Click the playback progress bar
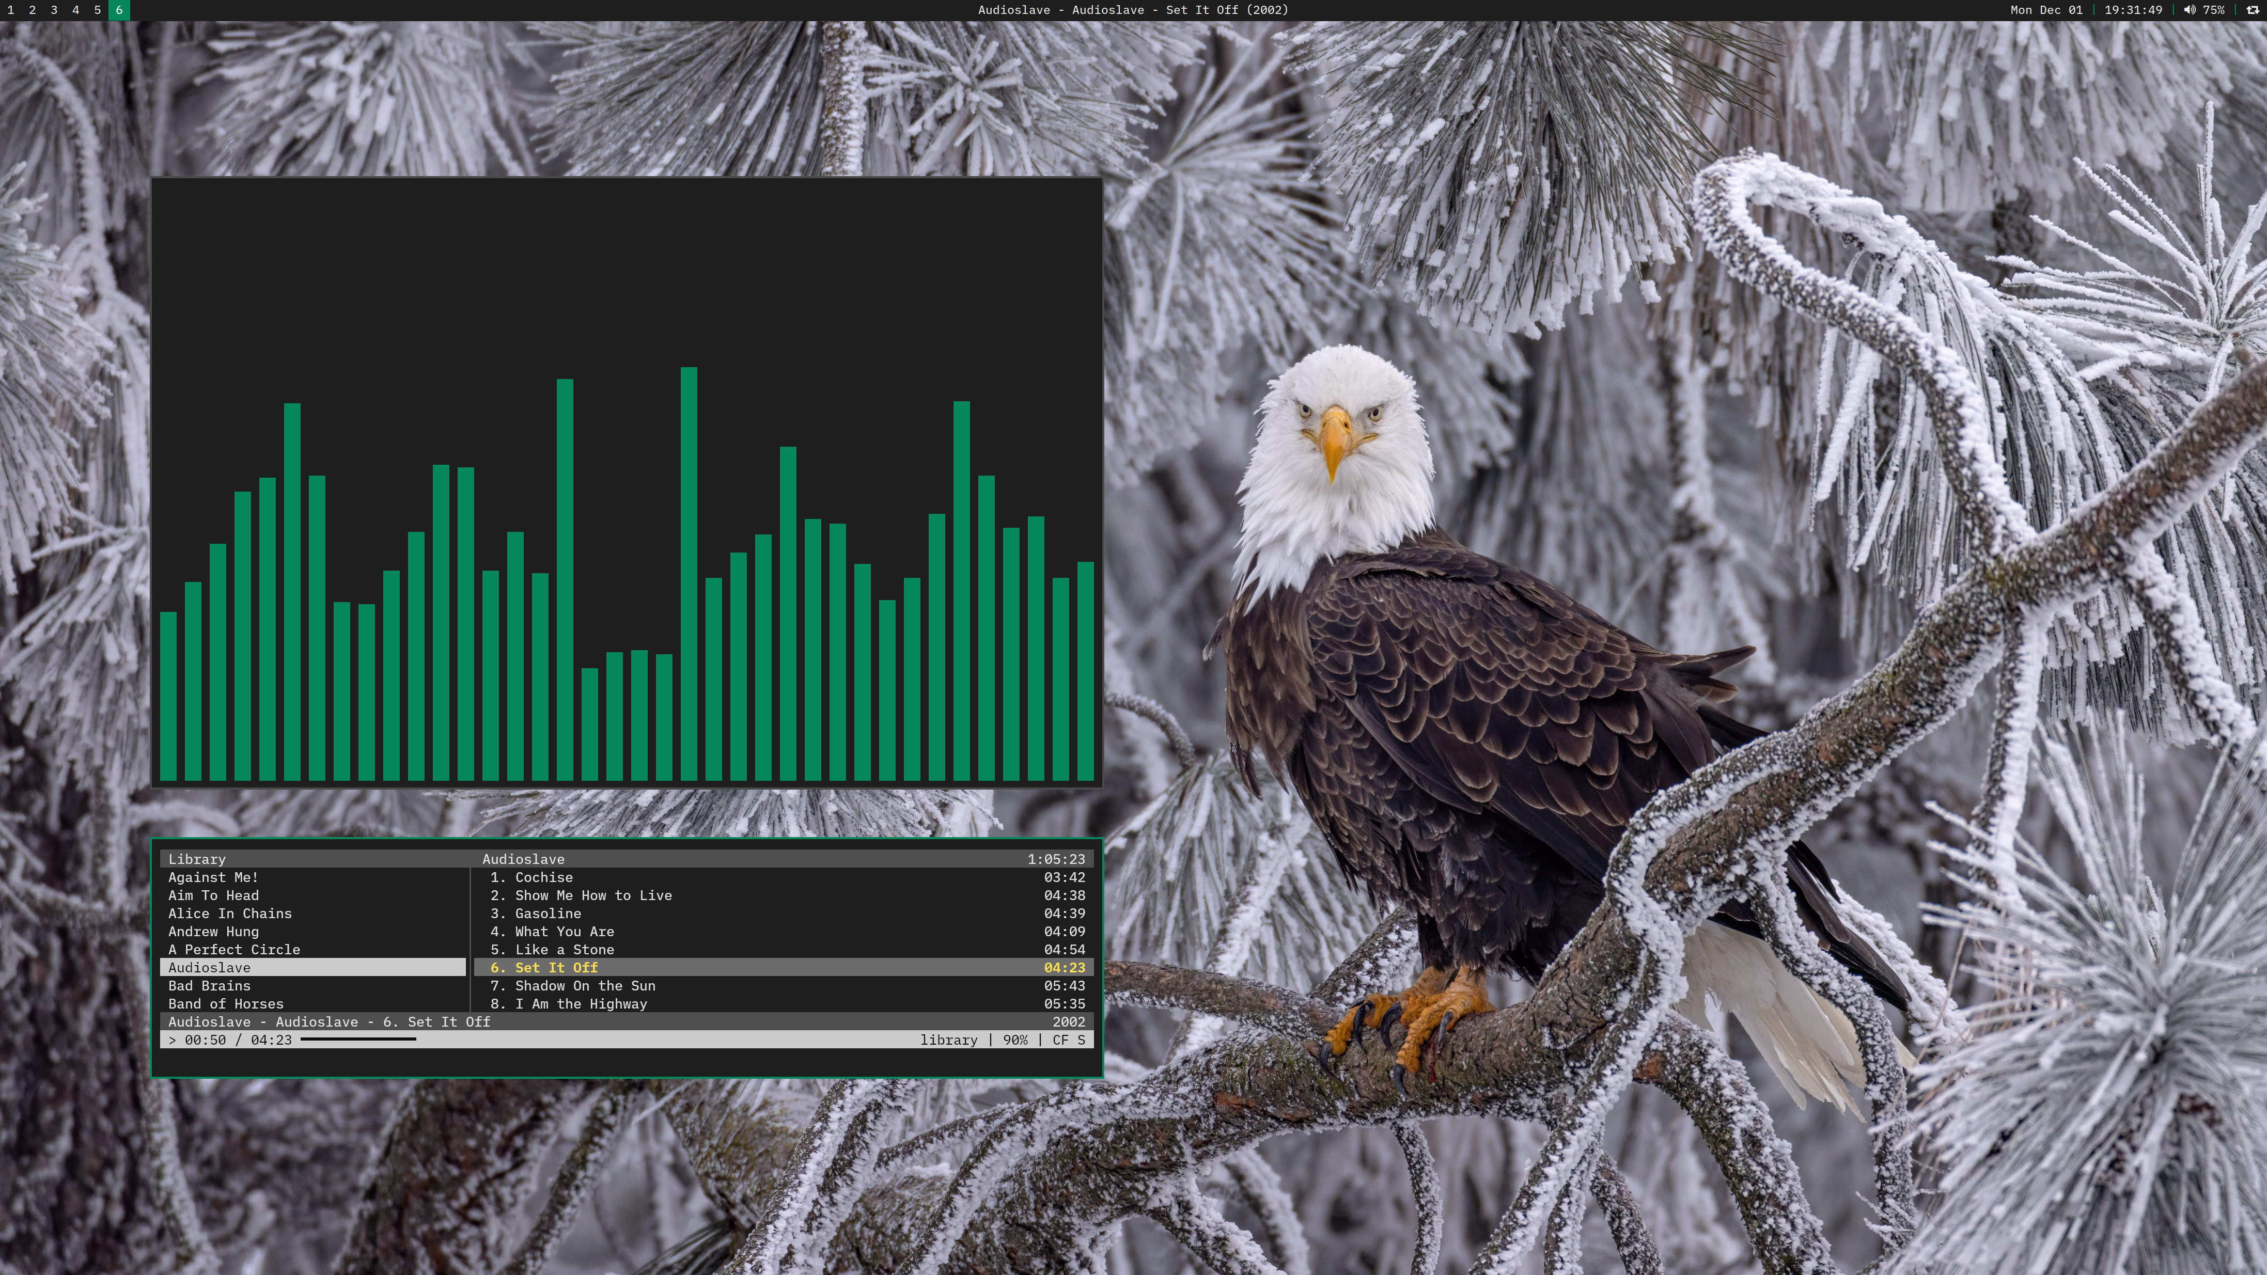Viewport: 2267px width, 1275px height. 357,1039
